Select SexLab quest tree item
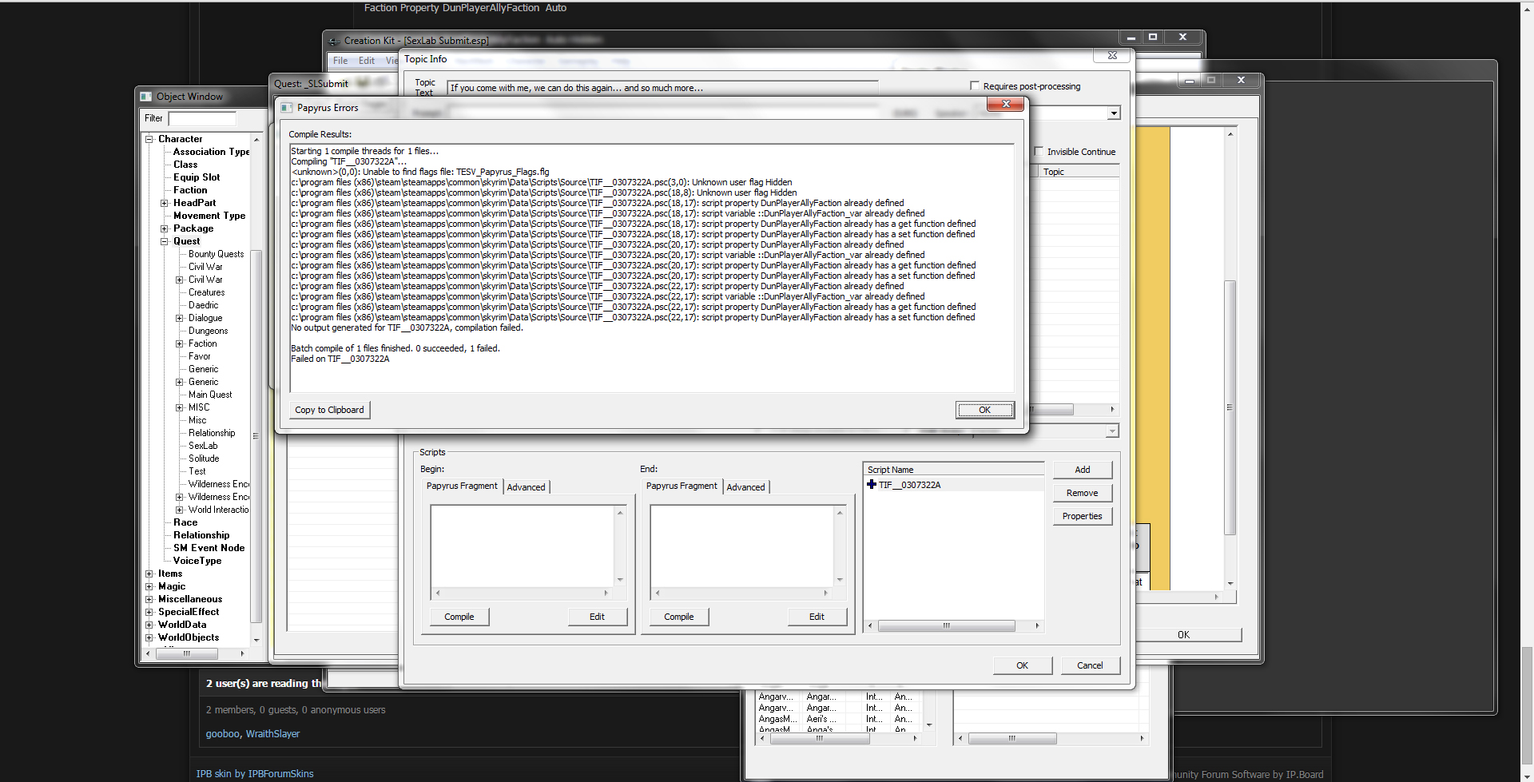Viewport: 1534px width, 782px height. 203,446
